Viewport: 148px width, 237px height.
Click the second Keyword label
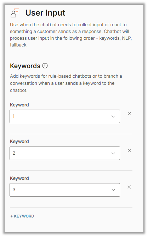(19, 142)
